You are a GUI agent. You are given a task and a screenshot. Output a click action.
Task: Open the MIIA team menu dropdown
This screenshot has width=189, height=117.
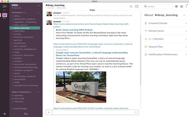point(16,5)
